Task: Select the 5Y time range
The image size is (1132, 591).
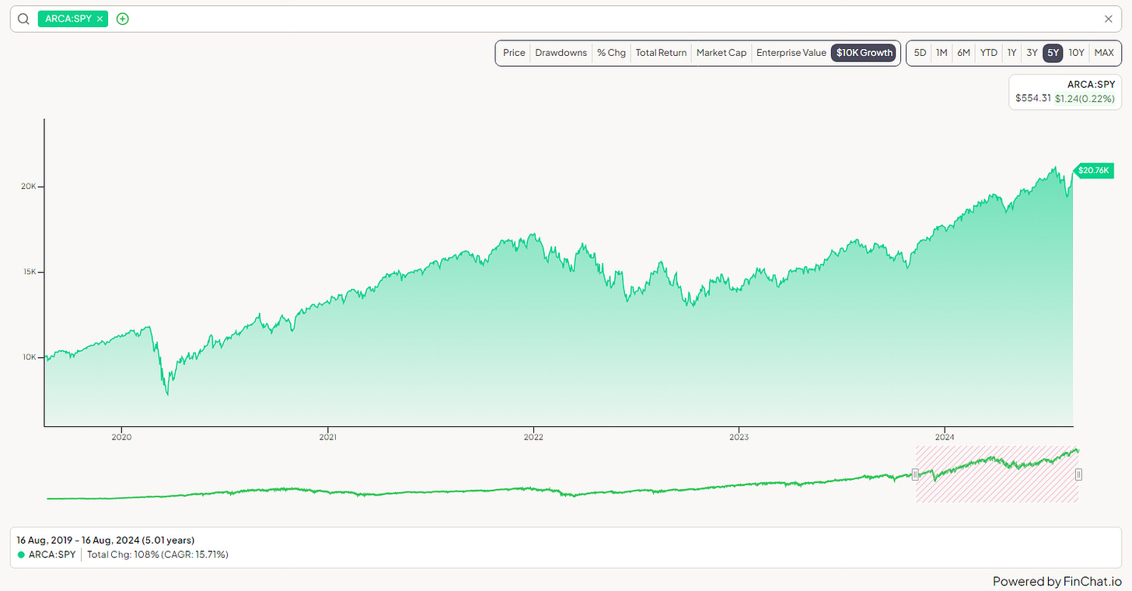Action: (1053, 53)
